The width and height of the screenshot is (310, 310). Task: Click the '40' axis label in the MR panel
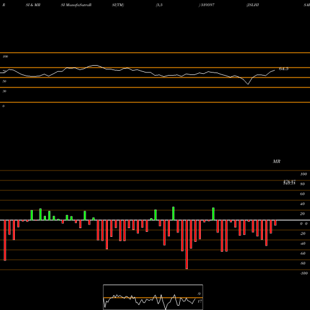[x=303, y=204]
